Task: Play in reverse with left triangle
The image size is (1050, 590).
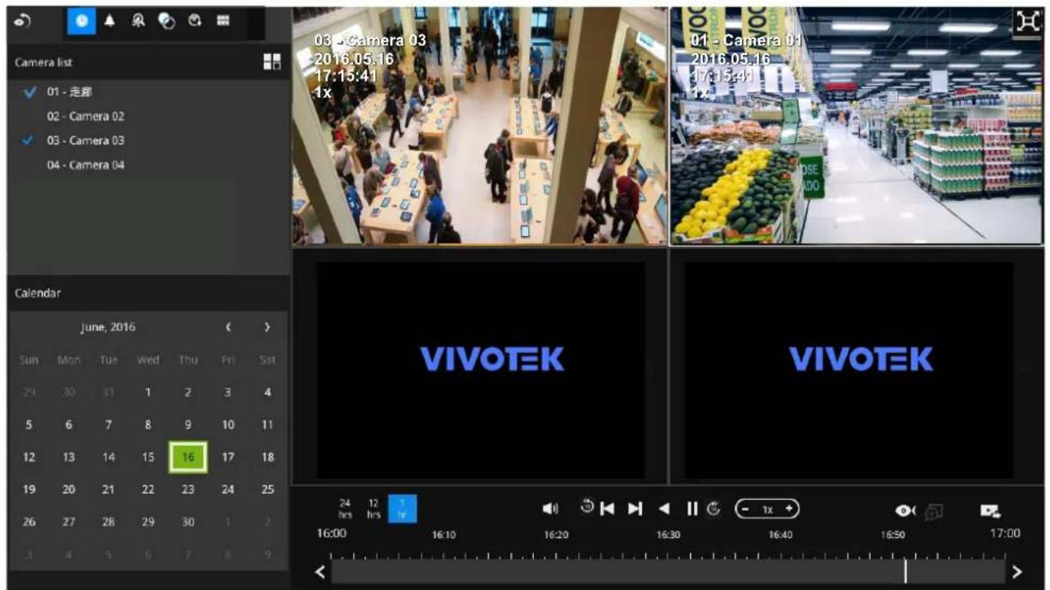Action: [664, 509]
